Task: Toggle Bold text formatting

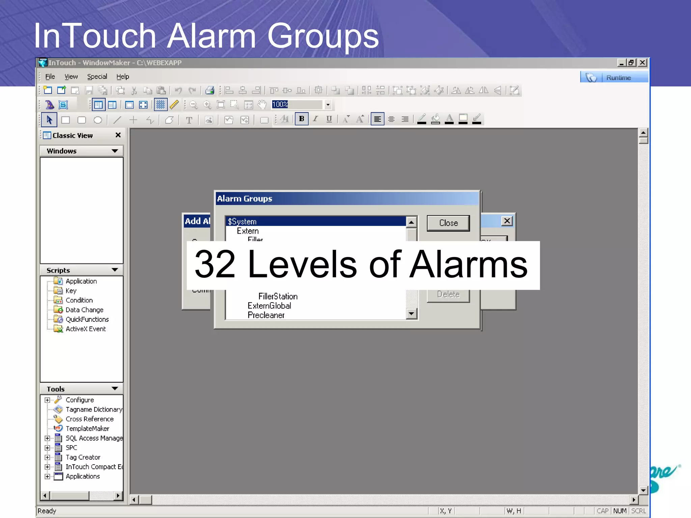Action: pos(302,119)
